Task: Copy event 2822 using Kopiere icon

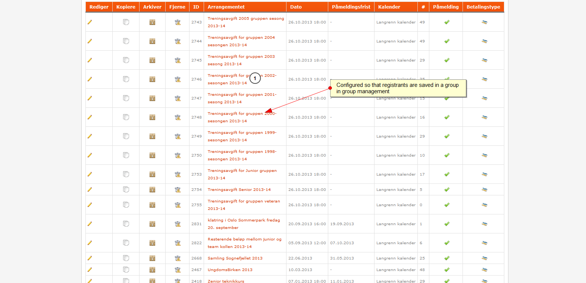Action: pos(126,243)
